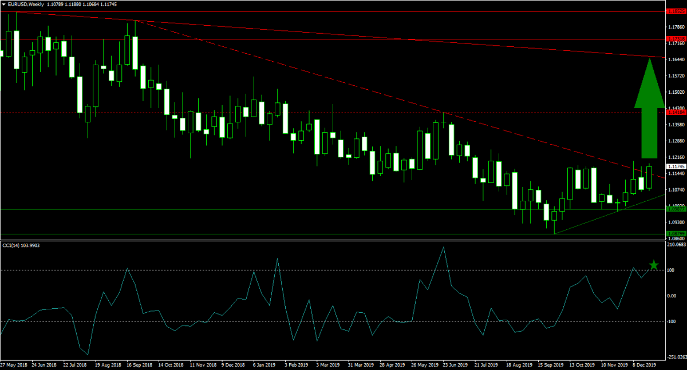The width and height of the screenshot is (687, 370).
Task: Select the green 1.09877 support level label
Action: pyautogui.click(x=676, y=209)
